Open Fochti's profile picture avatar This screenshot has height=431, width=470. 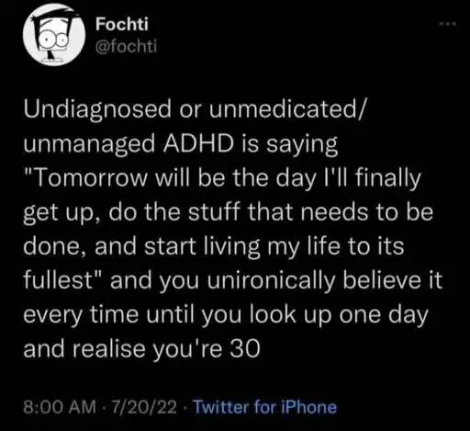point(54,35)
